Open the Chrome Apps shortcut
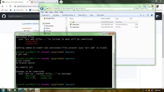Image resolution: width=164 pixels, height=92 pixels. pyautogui.click(x=5, y=10)
